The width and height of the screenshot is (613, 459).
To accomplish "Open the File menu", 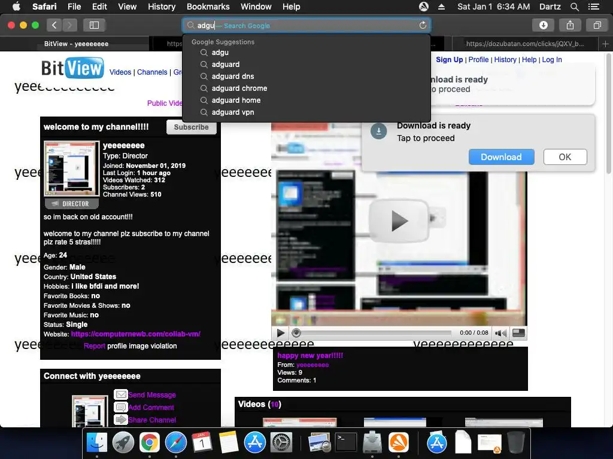I will [x=74, y=7].
